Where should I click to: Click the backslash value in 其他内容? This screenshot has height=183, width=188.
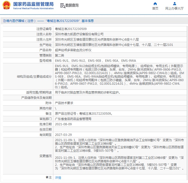click(56, 108)
